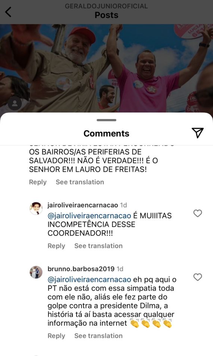The image size is (213, 356).
Task: Tap @jairoliveiraencarnacao mention in brunno's comment
Action: (x=89, y=280)
